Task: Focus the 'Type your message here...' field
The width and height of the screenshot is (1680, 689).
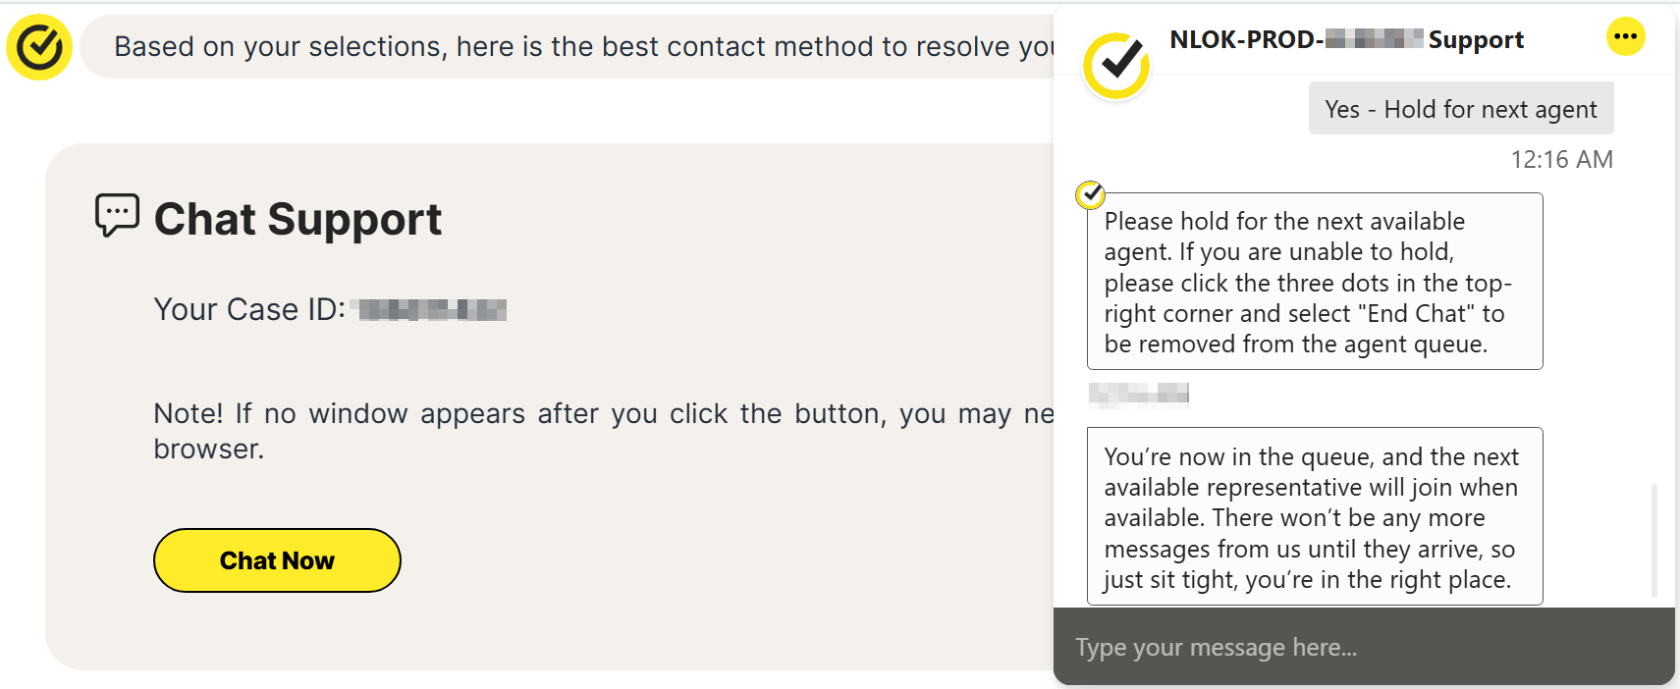Action: 1364,647
